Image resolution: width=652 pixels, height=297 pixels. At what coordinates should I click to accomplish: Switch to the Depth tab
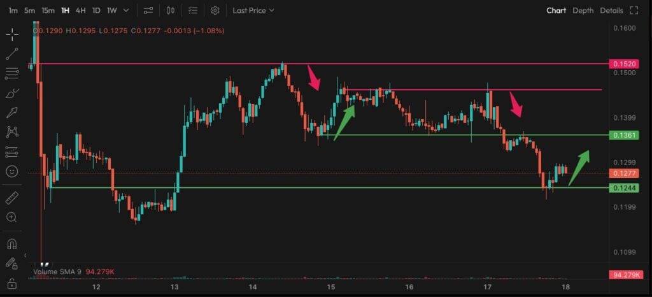583,10
